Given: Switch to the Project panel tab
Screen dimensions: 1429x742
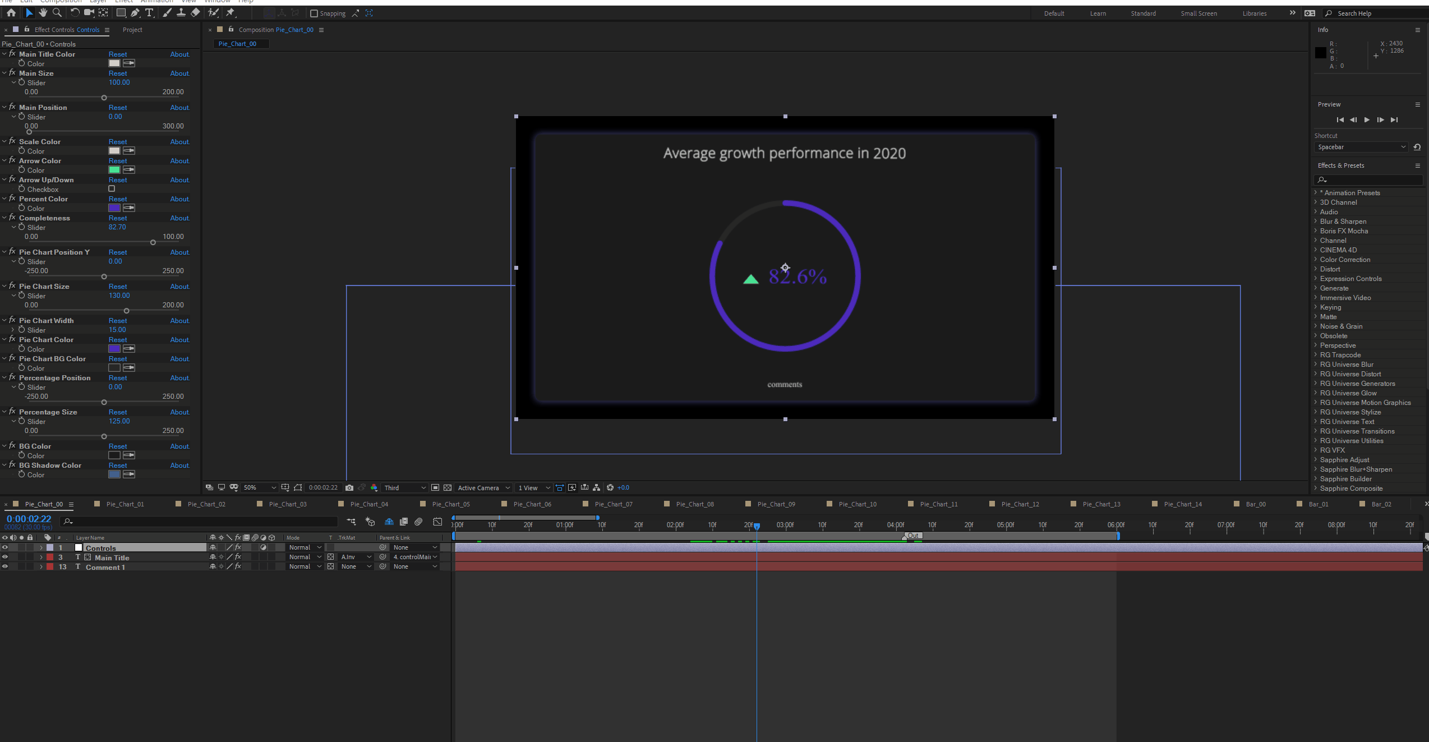Looking at the screenshot, I should [132, 30].
